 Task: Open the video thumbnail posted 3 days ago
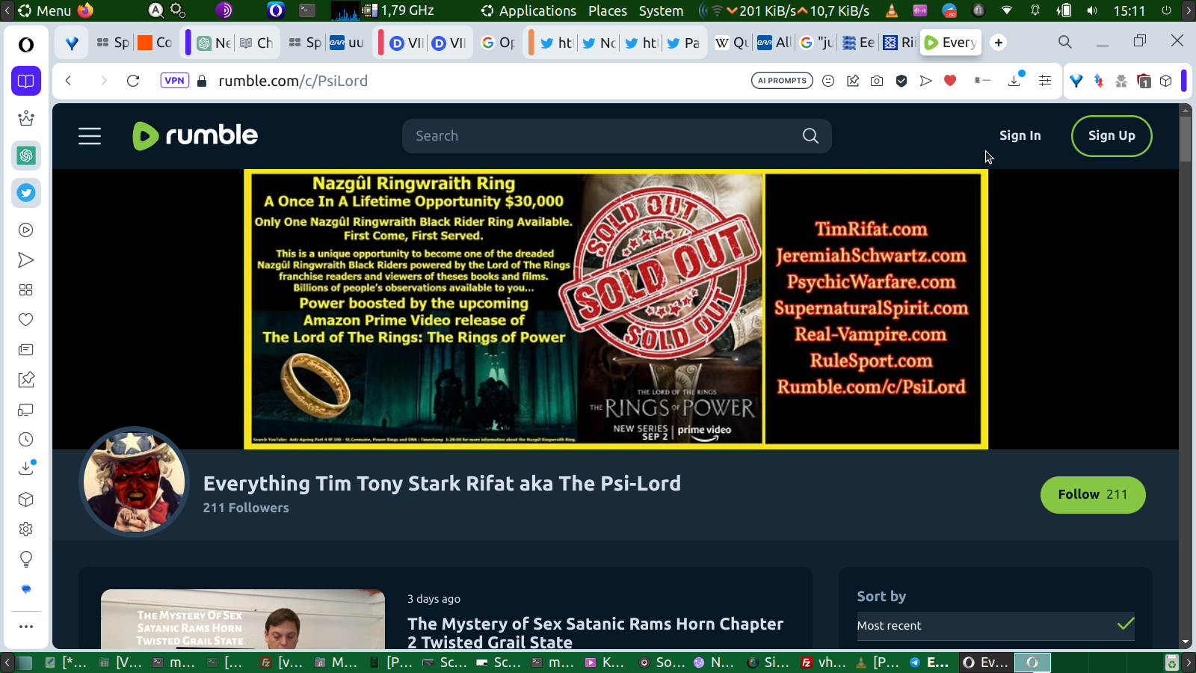tap(243, 619)
